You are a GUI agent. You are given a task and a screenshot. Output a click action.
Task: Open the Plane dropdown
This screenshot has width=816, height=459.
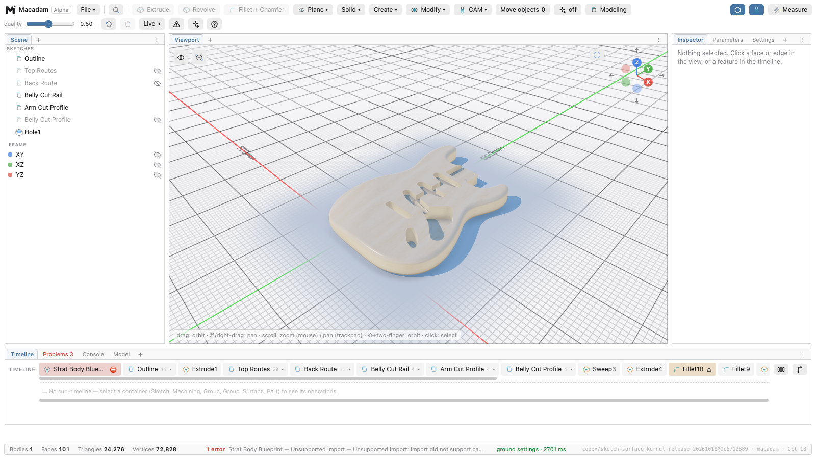click(313, 10)
